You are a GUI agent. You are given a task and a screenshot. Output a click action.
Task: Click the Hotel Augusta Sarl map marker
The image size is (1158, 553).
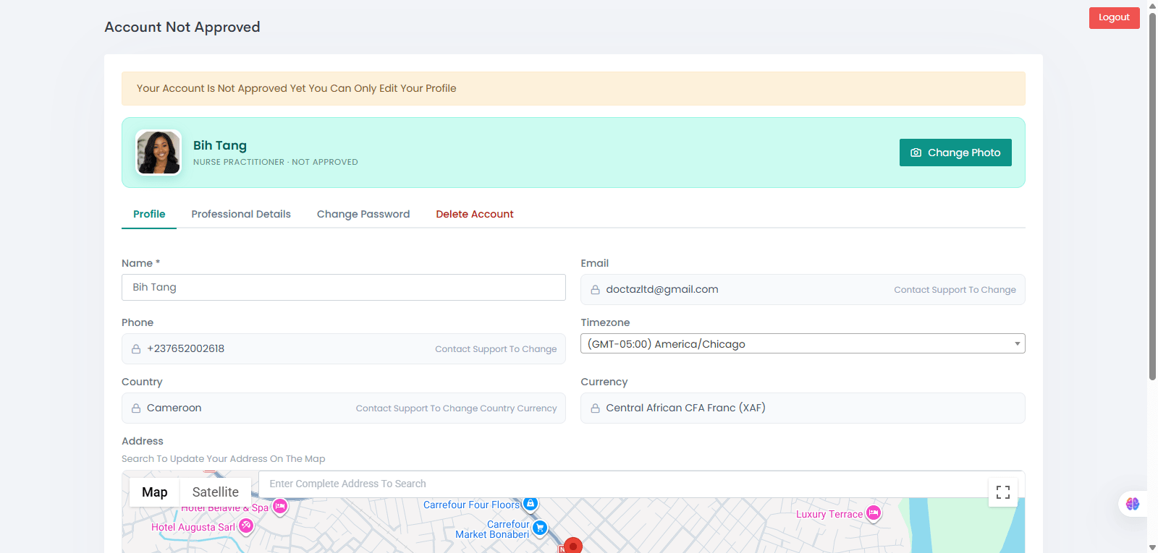(x=246, y=526)
